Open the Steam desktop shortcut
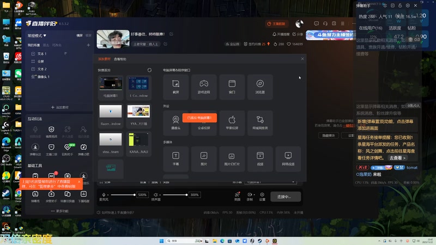 [x=6, y=194]
